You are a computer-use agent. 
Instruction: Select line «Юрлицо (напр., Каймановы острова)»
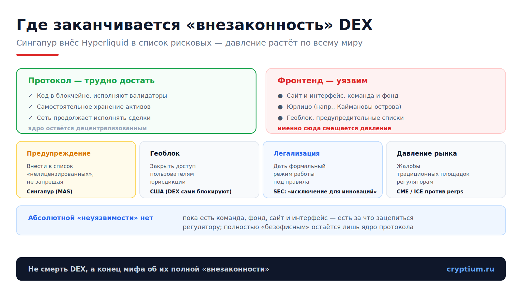tap(344, 107)
